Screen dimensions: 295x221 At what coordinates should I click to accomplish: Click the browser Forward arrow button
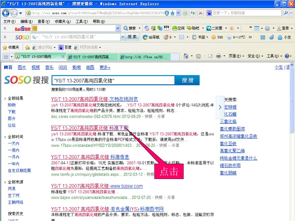(x=14, y=13)
